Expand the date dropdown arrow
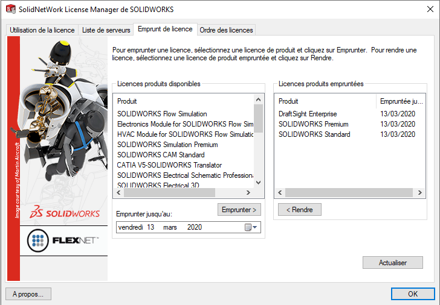Image resolution: width=440 pixels, height=305 pixels. [255, 227]
